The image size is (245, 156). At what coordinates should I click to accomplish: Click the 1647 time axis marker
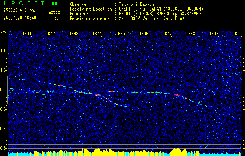pyautogui.click(x=167, y=33)
